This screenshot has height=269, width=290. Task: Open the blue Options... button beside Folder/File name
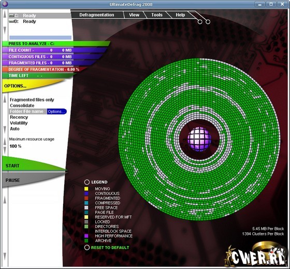coord(56,111)
